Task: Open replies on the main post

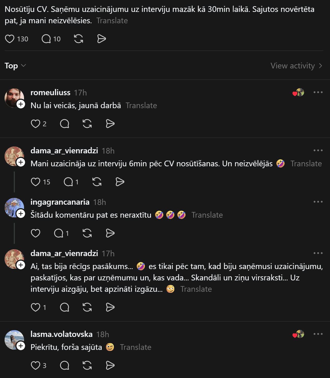Action: 46,39
